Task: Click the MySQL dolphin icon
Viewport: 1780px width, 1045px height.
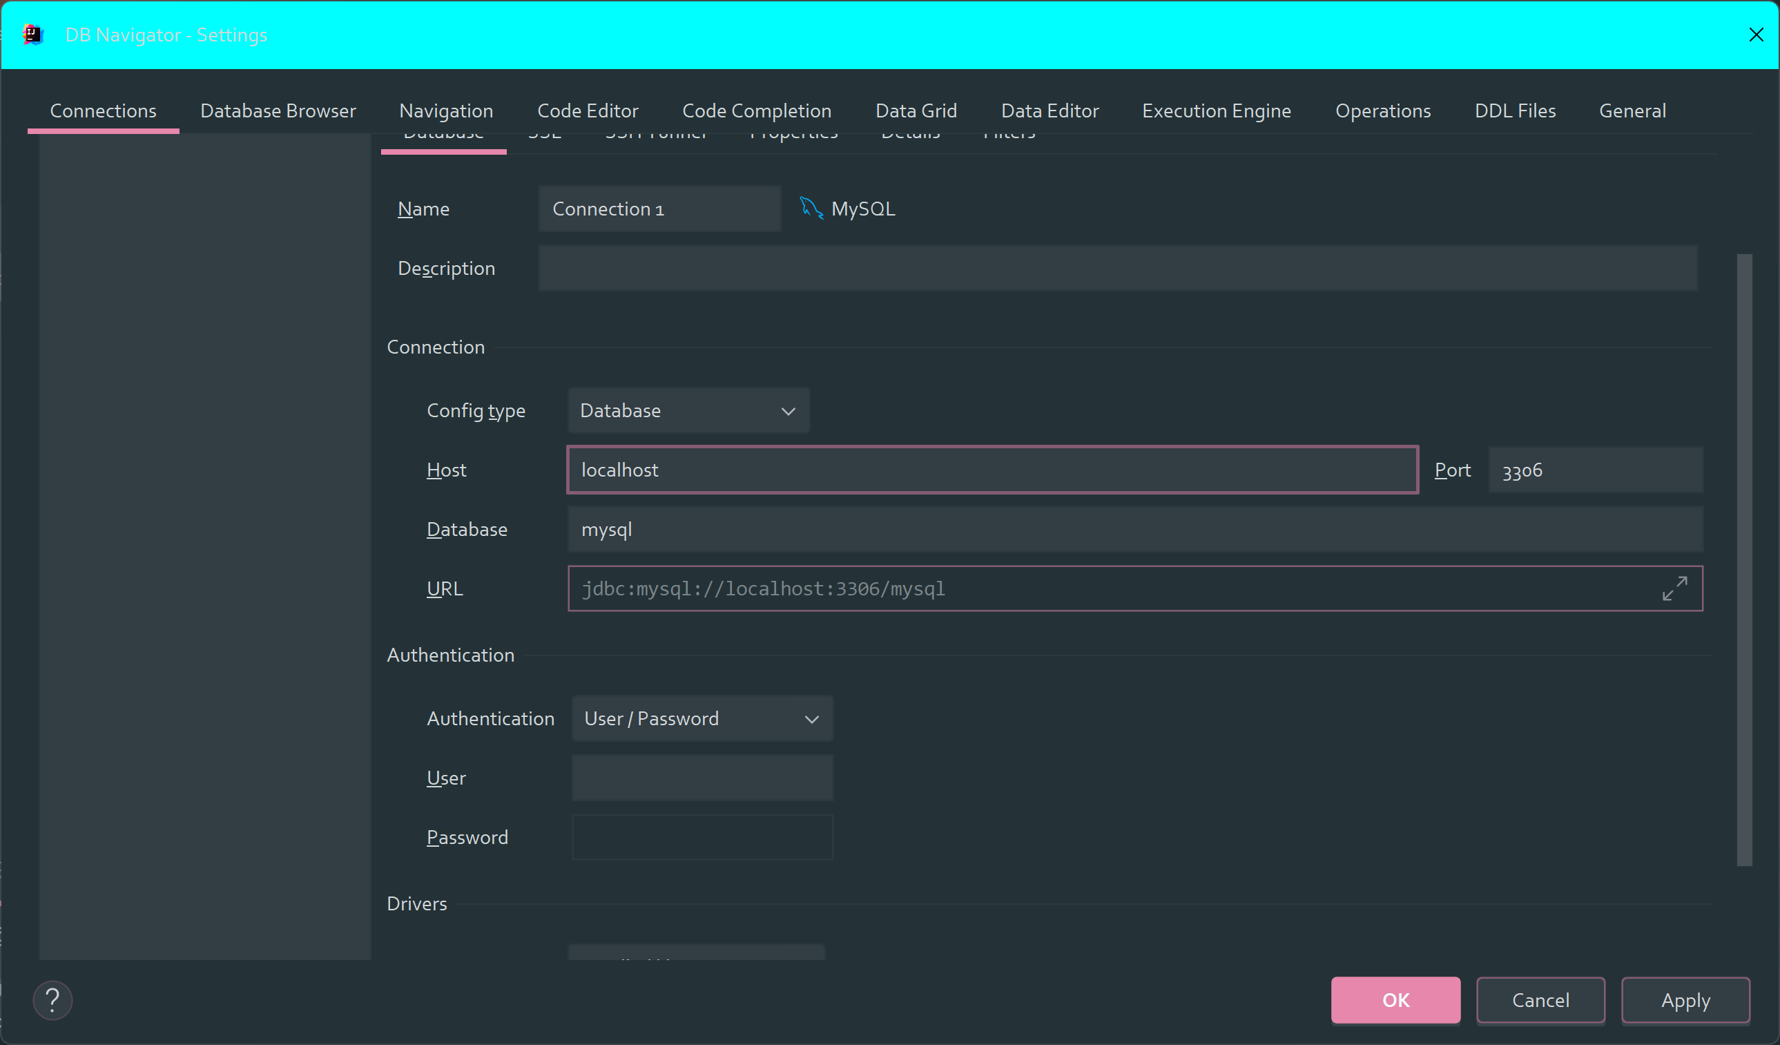Action: click(x=811, y=209)
